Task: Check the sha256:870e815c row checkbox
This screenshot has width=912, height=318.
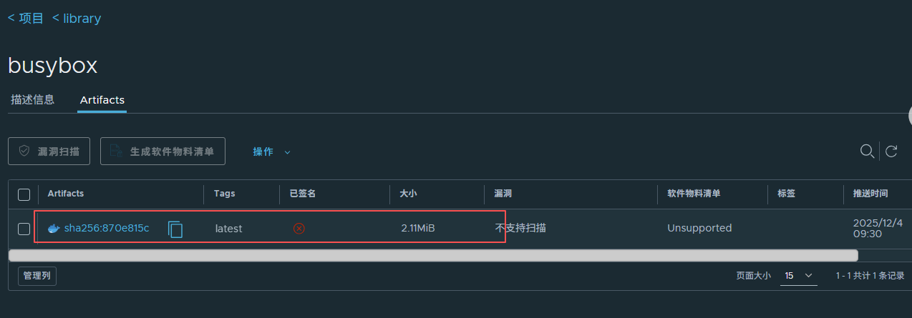Action: [24, 229]
